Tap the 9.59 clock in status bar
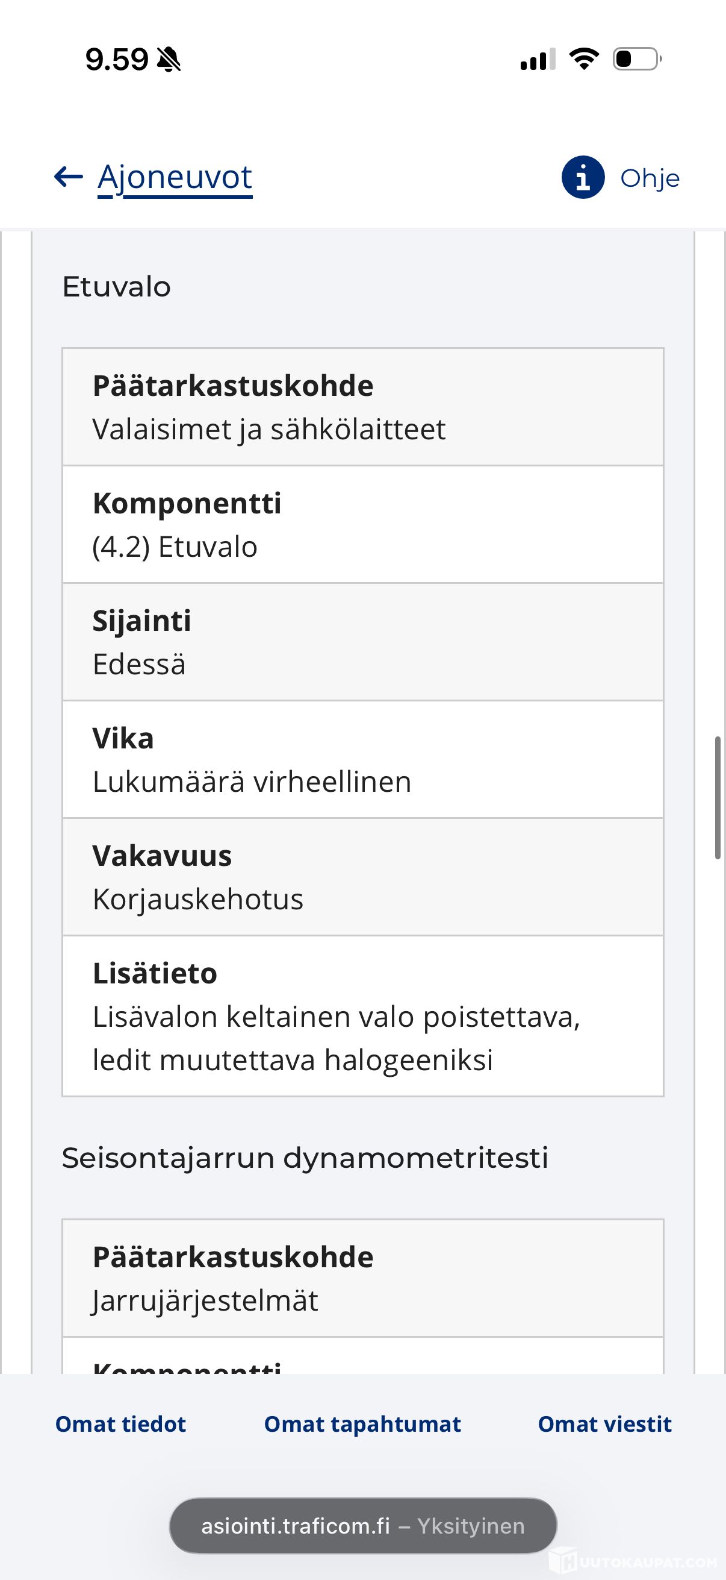This screenshot has width=726, height=1580. [x=116, y=60]
